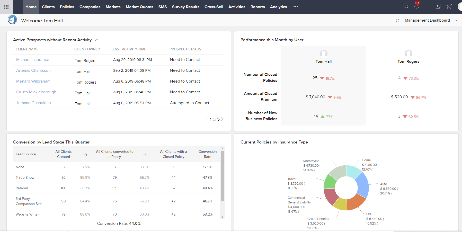Refresh the Active Prospects without Recent Activity widget
The width and height of the screenshot is (462, 232).
pyautogui.click(x=97, y=40)
